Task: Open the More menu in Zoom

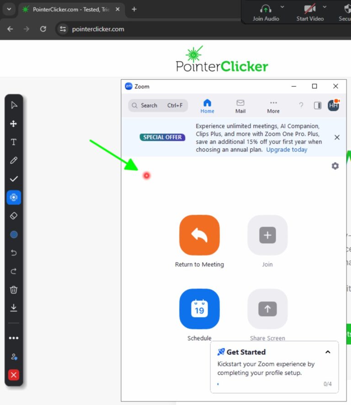Action: coord(273,106)
